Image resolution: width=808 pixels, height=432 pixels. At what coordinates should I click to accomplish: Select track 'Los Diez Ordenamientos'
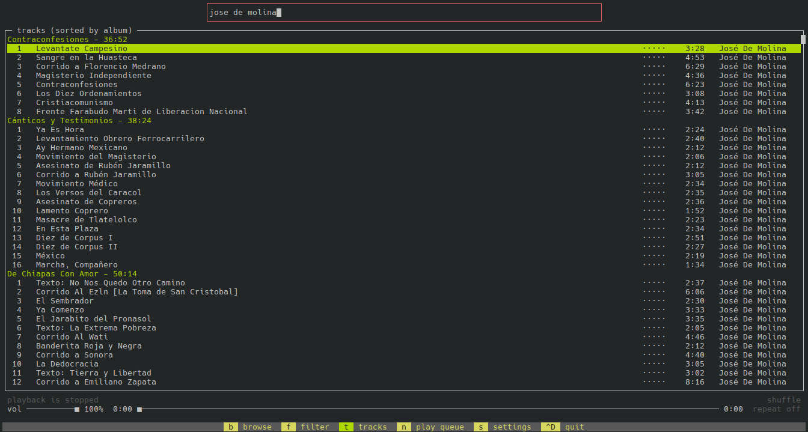[x=404, y=94]
